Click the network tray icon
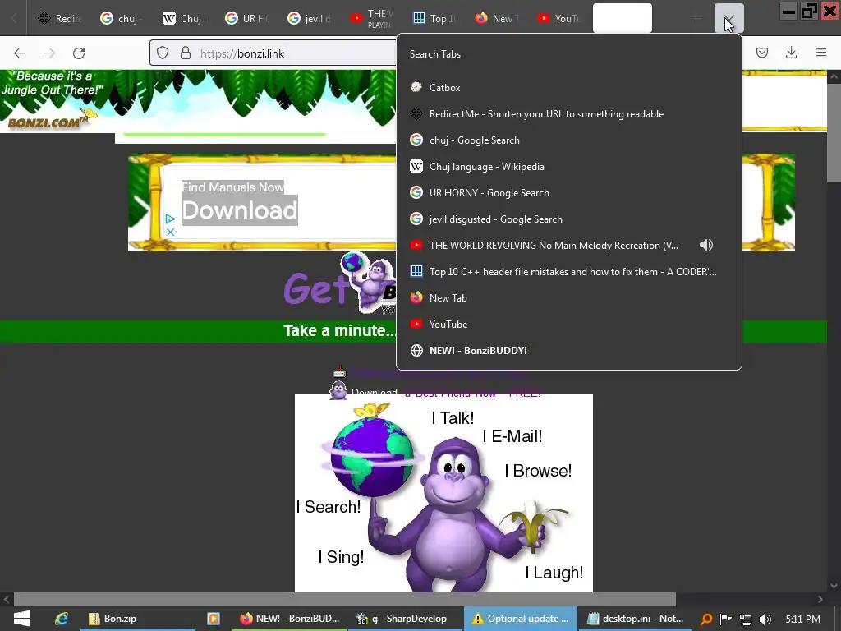This screenshot has height=631, width=841. (745, 619)
